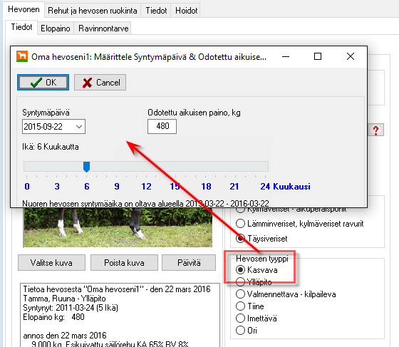Click the age slider handle
This screenshot has width=399, height=347.
(x=86, y=167)
